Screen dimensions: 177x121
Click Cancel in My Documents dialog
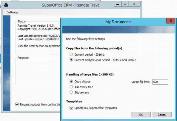pyautogui.click(x=162, y=114)
